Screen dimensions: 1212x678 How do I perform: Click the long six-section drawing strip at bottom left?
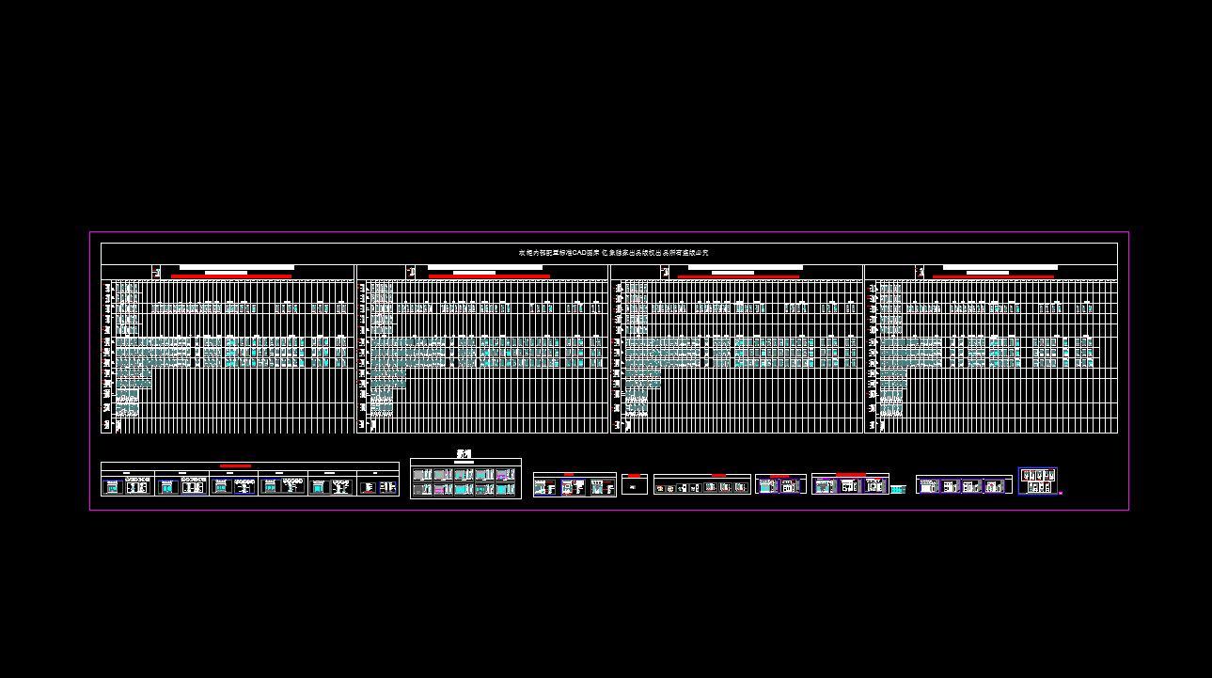click(250, 481)
